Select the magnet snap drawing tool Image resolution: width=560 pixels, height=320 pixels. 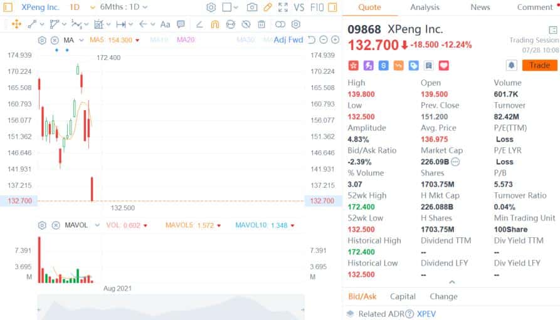tap(215, 24)
